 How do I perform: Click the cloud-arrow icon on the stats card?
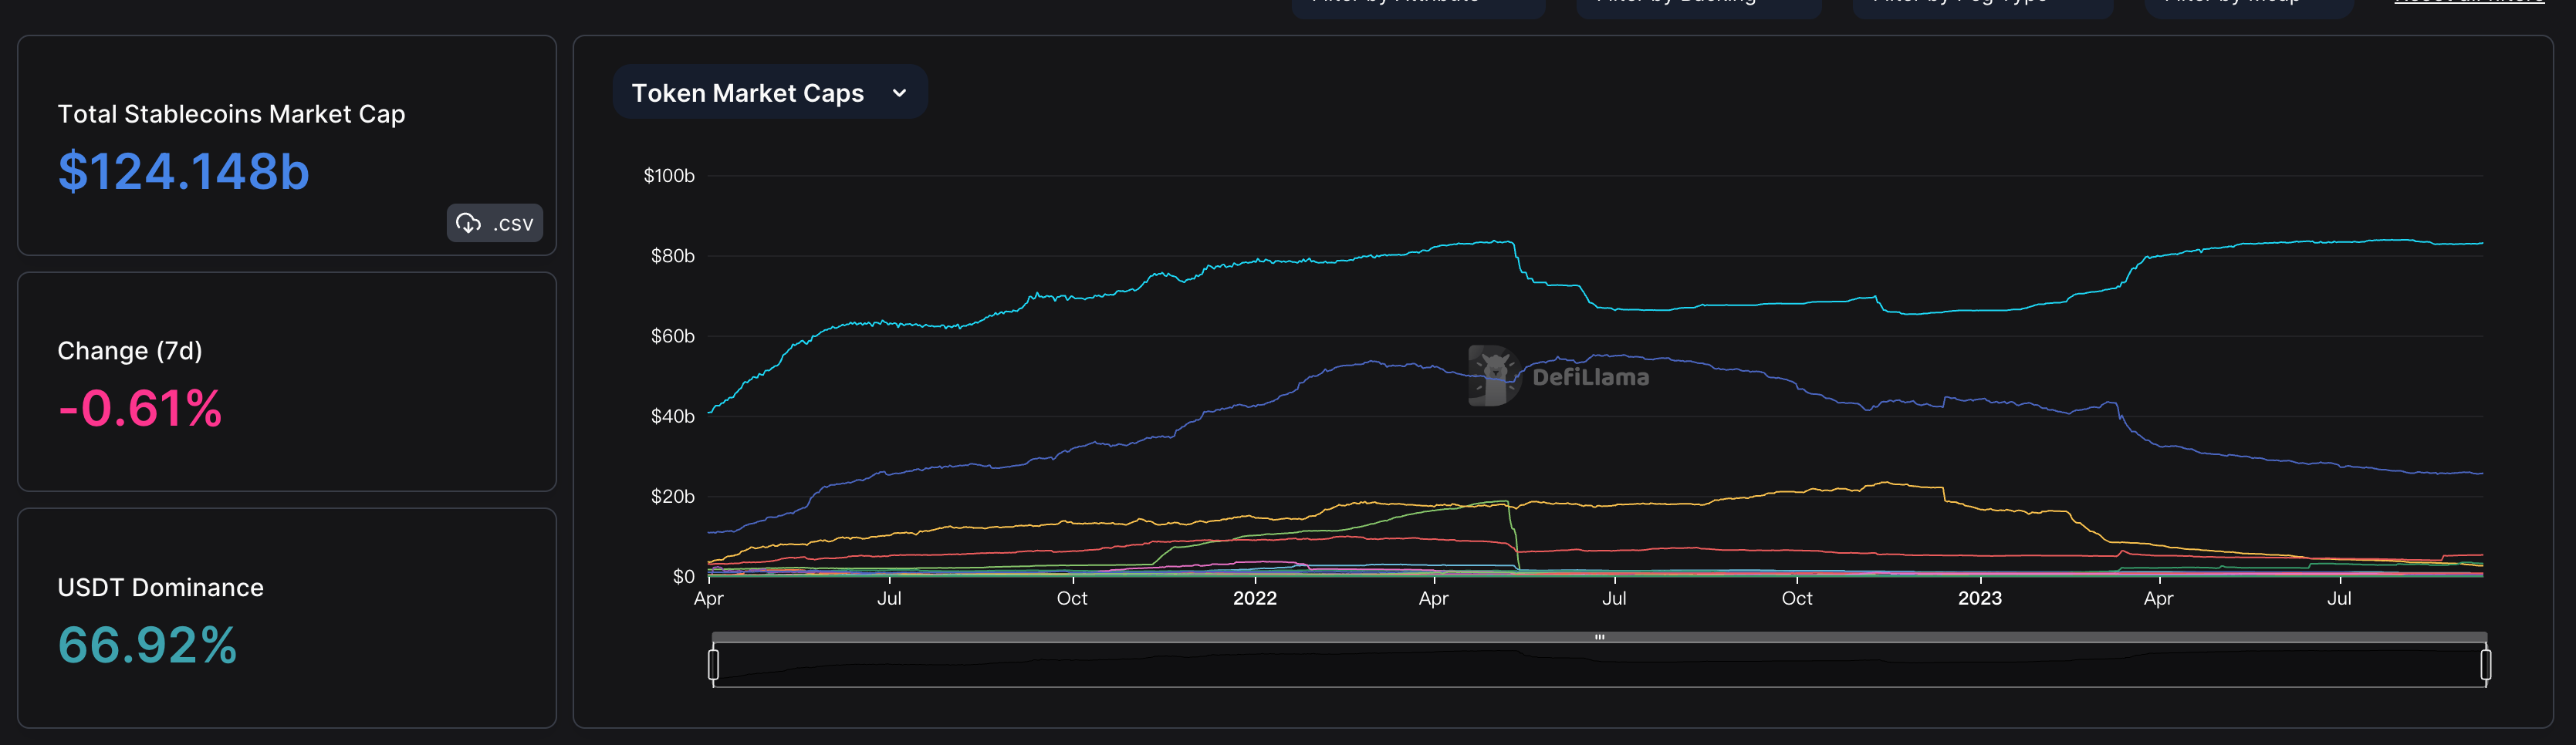pyautogui.click(x=469, y=223)
